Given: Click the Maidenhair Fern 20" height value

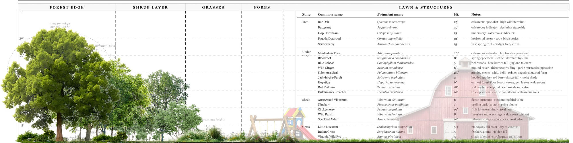Looking at the screenshot, I should coord(456,53).
